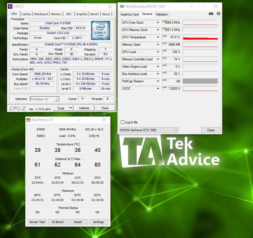This screenshot has width=253, height=238.
Task: Switch to CPU-Z Caches tab
Action: pyautogui.click(x=26, y=14)
